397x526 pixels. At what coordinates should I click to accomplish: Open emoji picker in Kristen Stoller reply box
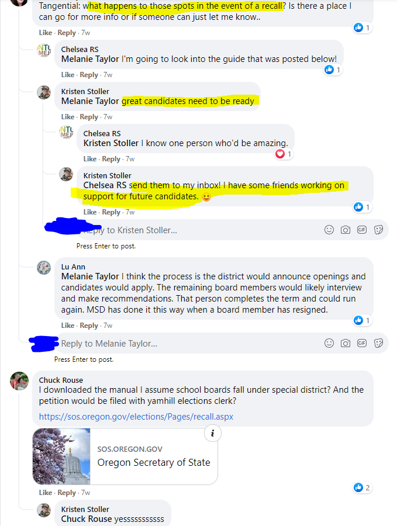click(x=329, y=230)
